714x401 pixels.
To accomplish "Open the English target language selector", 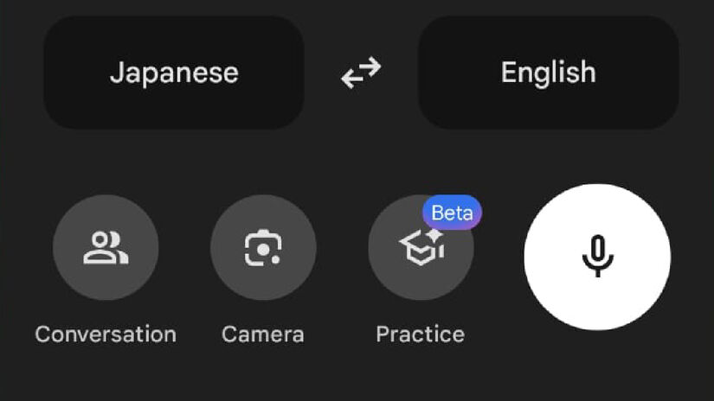I will pyautogui.click(x=548, y=73).
